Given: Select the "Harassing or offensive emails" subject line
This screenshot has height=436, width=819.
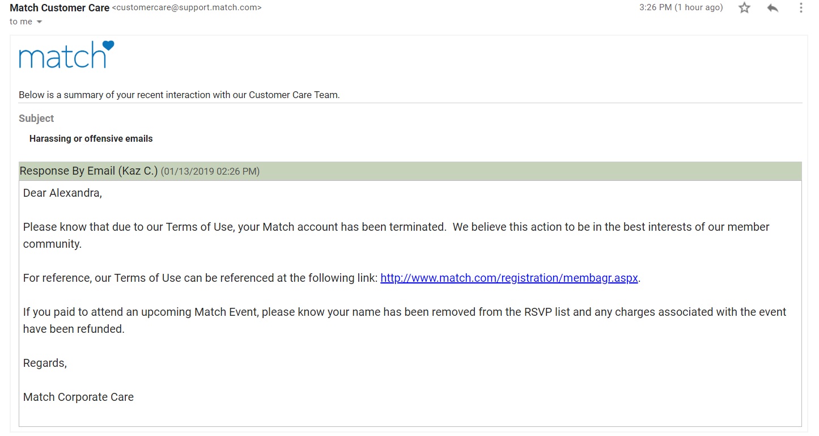Looking at the screenshot, I should pyautogui.click(x=91, y=138).
